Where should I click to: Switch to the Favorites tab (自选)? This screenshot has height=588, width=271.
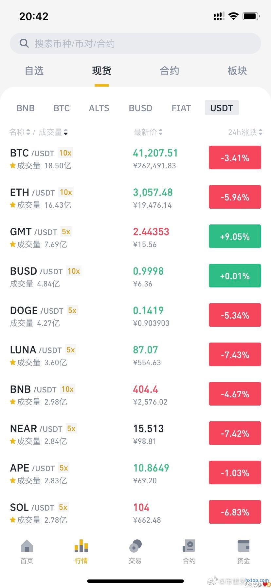click(34, 71)
